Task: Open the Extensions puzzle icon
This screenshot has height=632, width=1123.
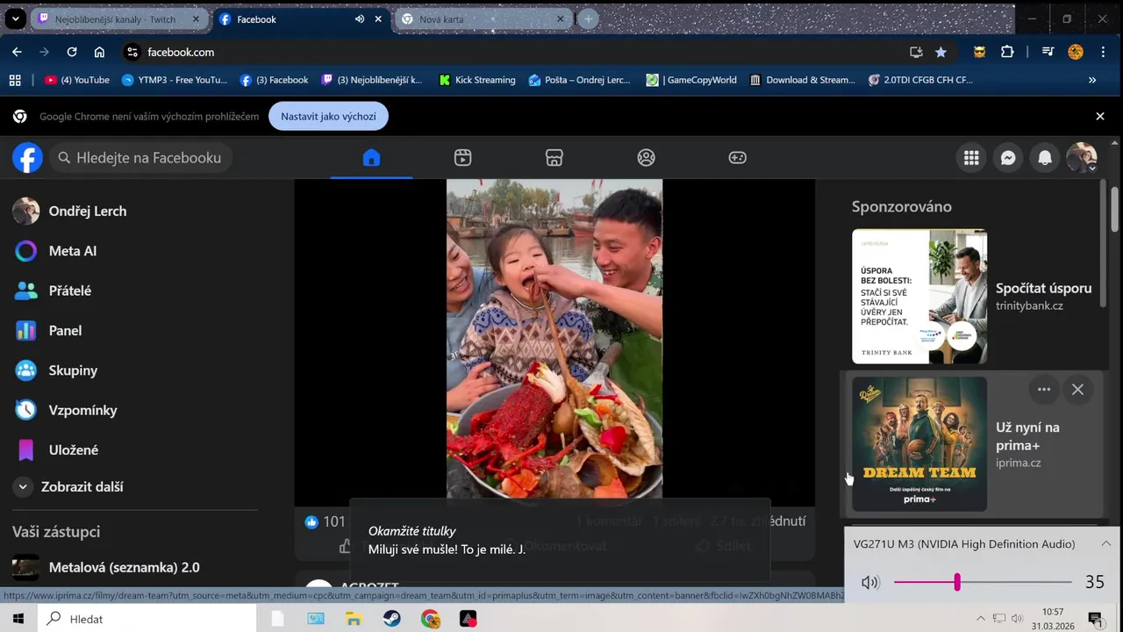Action: [x=1007, y=52]
